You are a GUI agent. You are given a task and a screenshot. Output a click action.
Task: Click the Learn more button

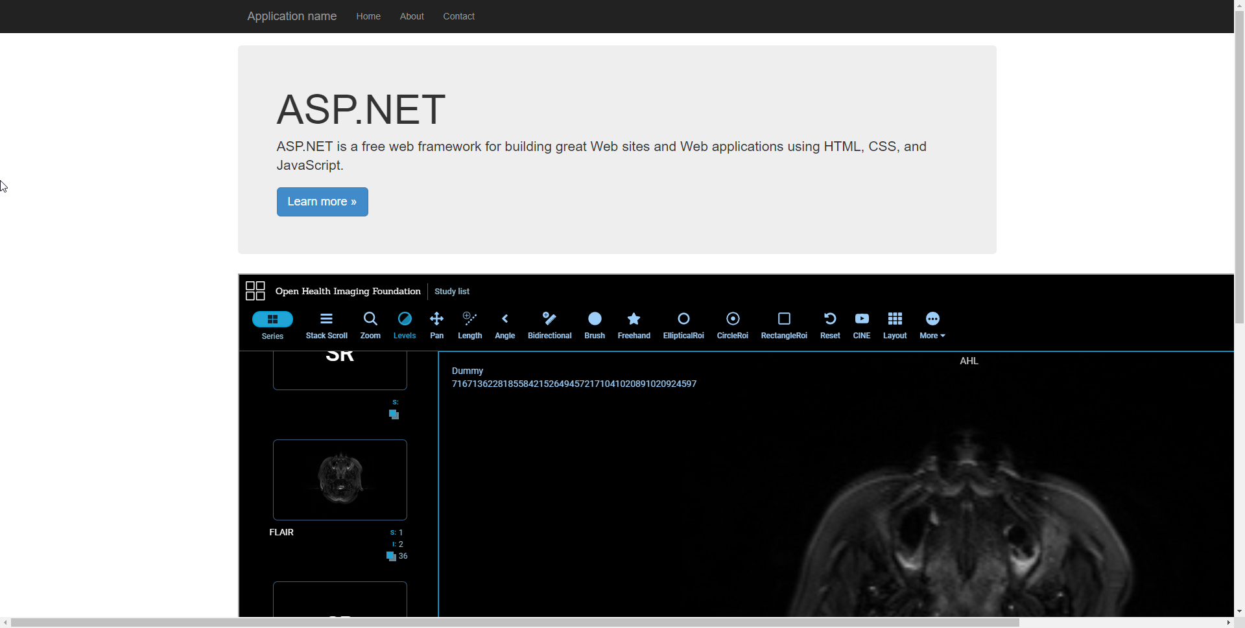click(322, 202)
